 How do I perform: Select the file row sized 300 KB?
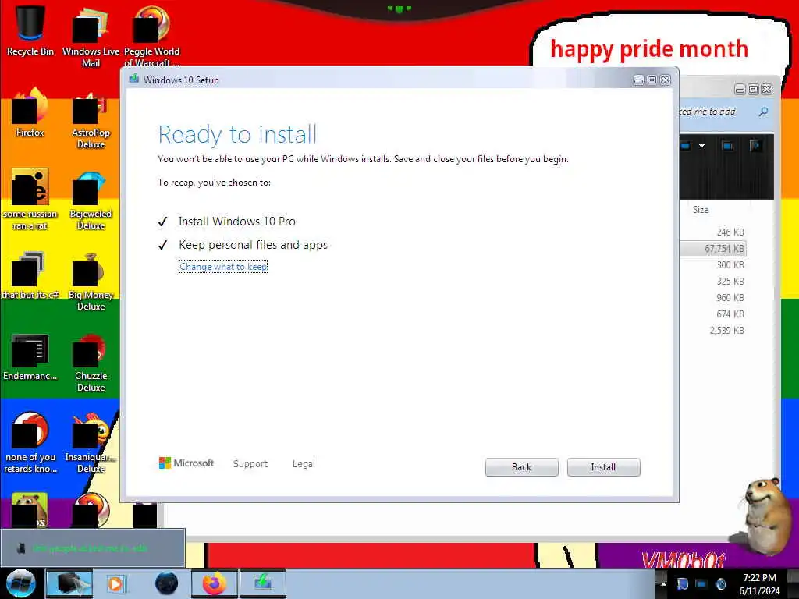(713, 265)
